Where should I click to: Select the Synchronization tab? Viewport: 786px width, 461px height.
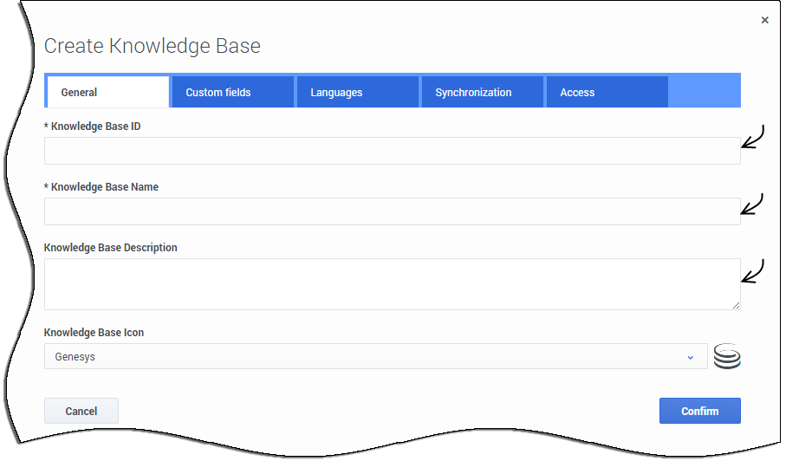pyautogui.click(x=482, y=92)
